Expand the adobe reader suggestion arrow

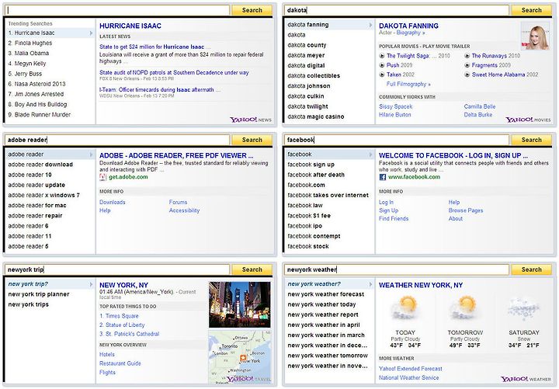pos(92,155)
